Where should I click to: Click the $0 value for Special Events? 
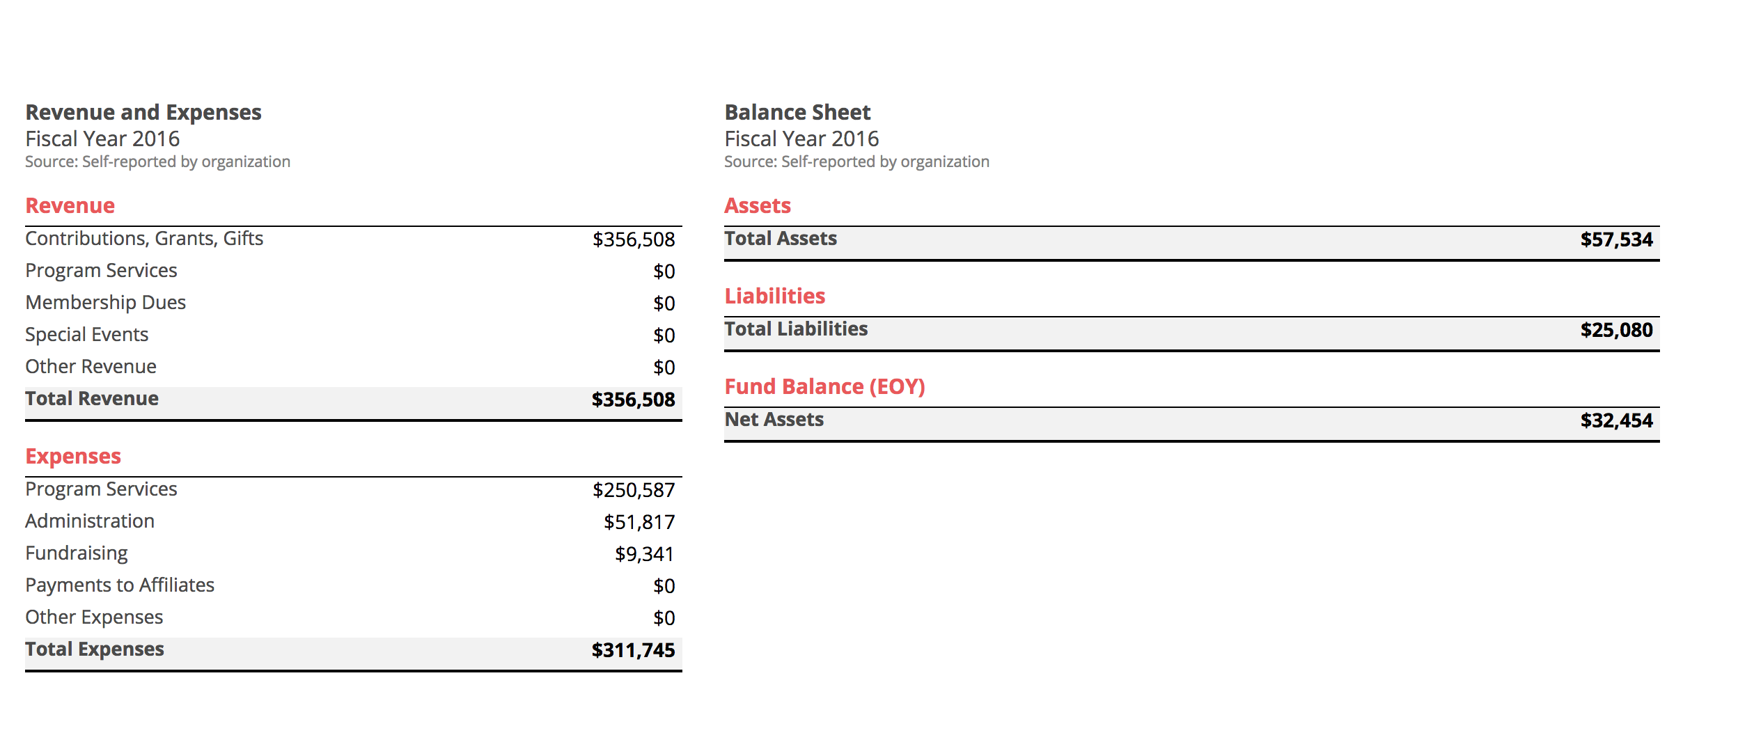click(664, 336)
